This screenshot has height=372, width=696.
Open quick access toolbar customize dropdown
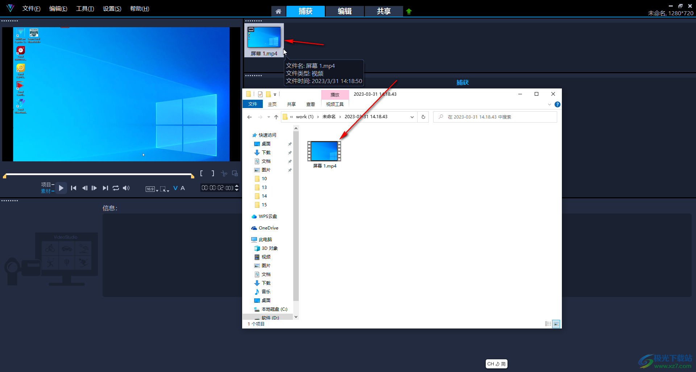(x=275, y=94)
